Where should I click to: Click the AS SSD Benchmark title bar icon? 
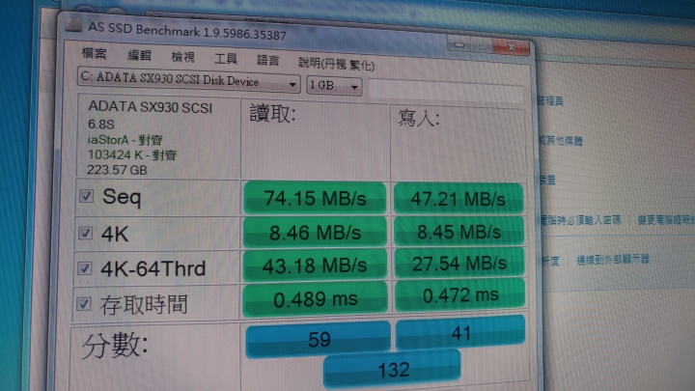tap(73, 26)
